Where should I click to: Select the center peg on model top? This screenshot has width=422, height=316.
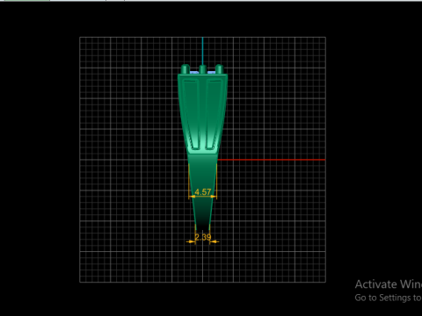click(202, 69)
